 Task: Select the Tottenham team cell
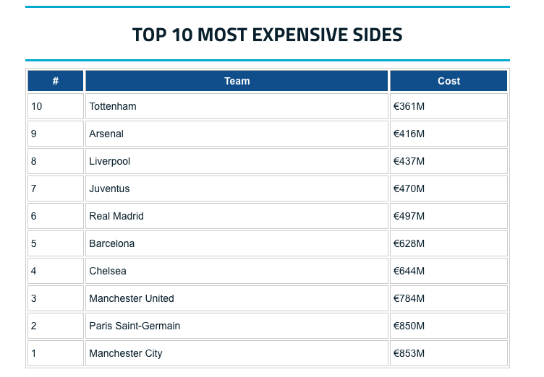[x=113, y=106]
